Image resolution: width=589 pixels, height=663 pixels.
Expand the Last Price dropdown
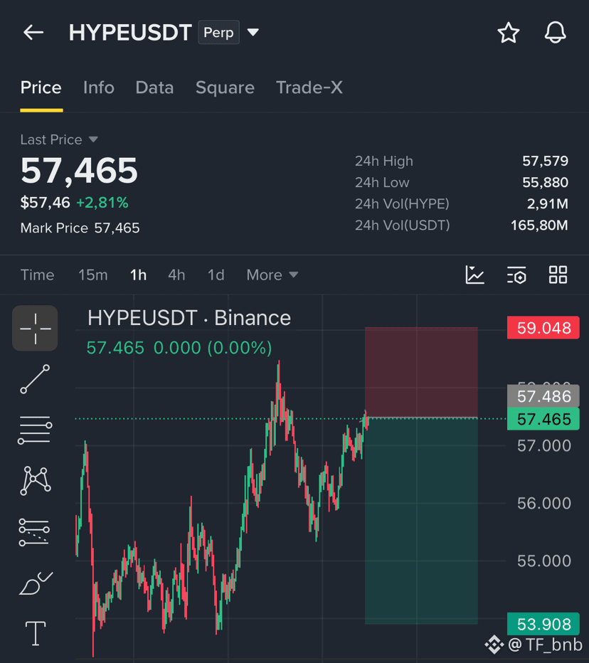click(x=93, y=139)
